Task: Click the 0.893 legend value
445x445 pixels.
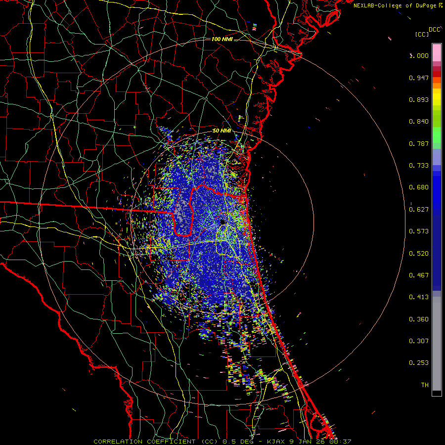Action: point(419,99)
